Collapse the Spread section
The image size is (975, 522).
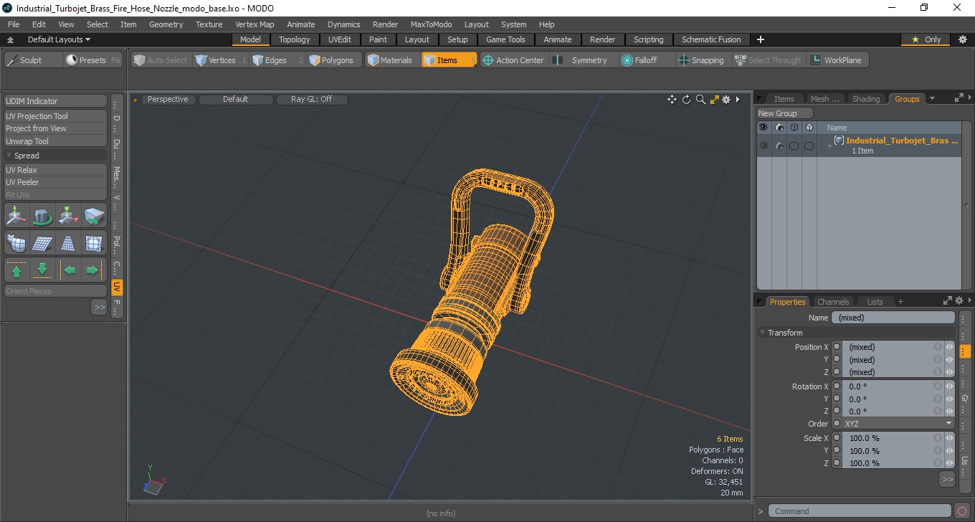9,156
